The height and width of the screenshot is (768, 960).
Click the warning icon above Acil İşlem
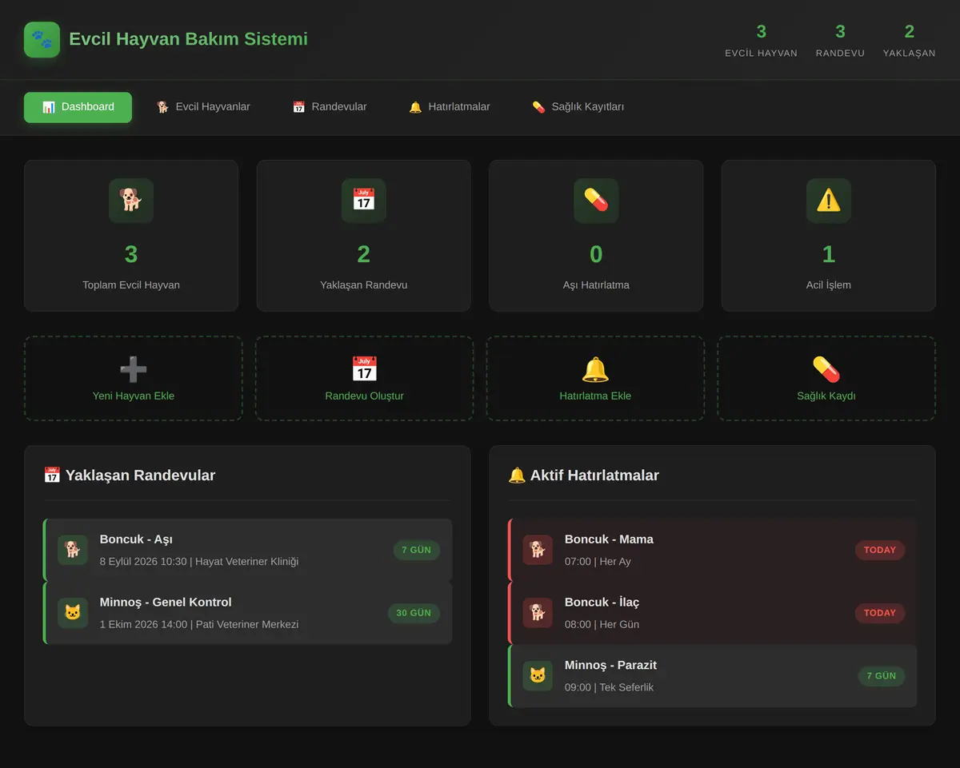[x=828, y=201]
